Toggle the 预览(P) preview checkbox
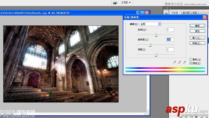Screen dimensions: 209x118 [191, 63]
